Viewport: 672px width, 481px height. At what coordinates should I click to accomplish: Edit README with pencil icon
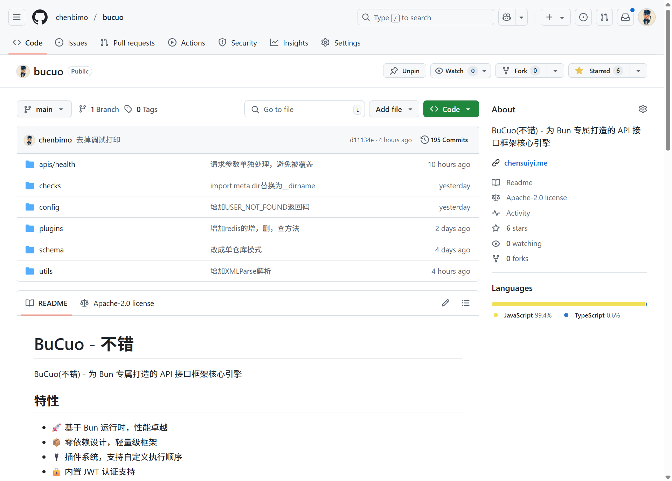tap(445, 303)
